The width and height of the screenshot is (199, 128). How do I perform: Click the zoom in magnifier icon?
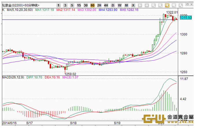click(153, 6)
